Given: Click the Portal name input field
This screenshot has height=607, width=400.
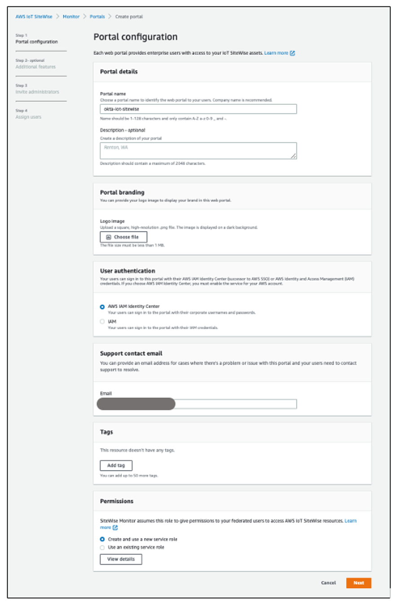Looking at the screenshot, I should 198,108.
